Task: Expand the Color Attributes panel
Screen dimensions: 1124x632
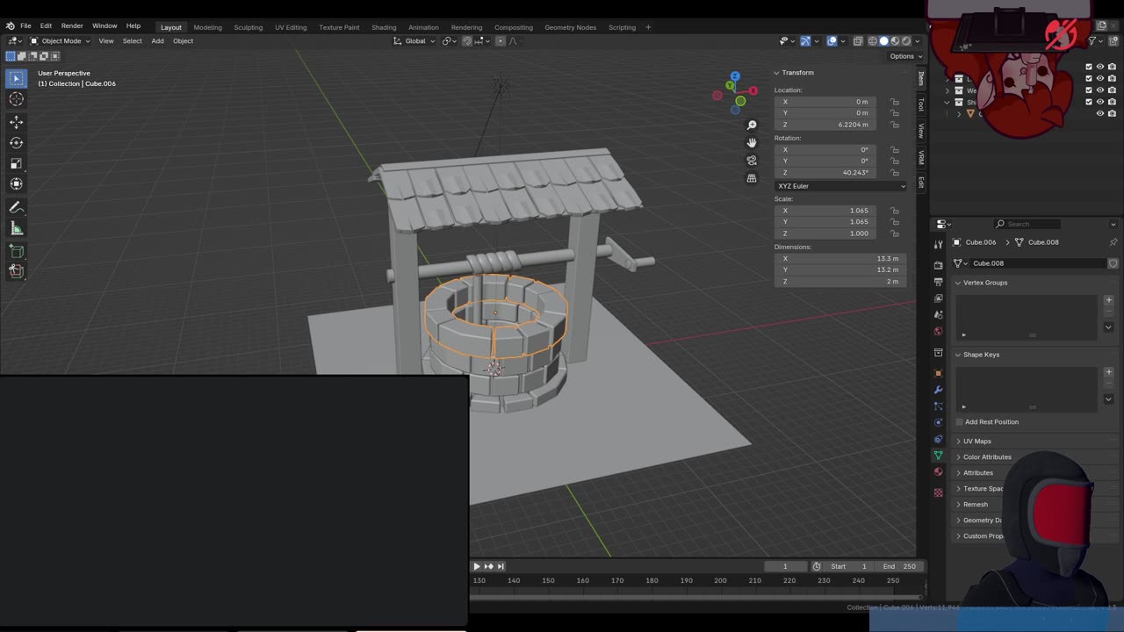Action: click(x=958, y=456)
